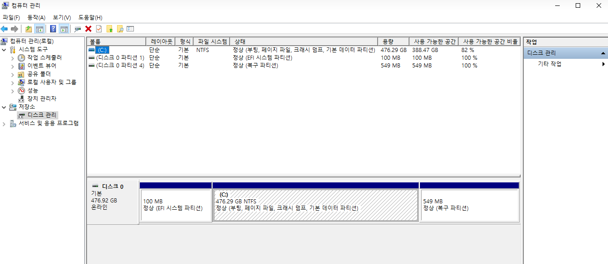Click the 서비스 및 응용 프로그램 server icon
608x264 pixels.
tap(13, 123)
